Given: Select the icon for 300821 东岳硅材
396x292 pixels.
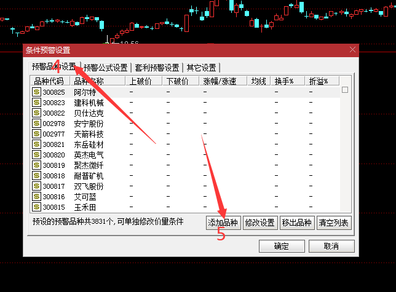Looking at the screenshot, I should pyautogui.click(x=36, y=144).
